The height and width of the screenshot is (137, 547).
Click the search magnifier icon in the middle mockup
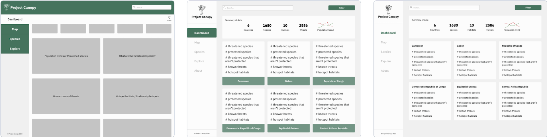point(224,8)
